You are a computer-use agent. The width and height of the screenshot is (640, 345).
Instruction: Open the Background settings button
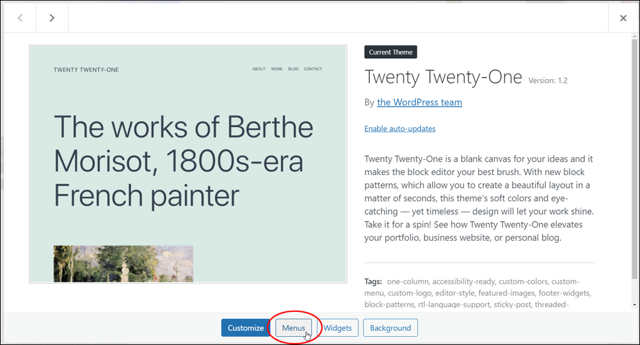(390, 328)
